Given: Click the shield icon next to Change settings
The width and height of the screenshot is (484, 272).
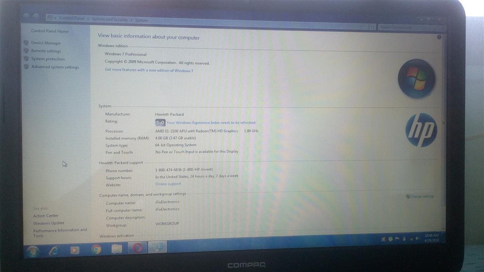Looking at the screenshot, I should 408,196.
